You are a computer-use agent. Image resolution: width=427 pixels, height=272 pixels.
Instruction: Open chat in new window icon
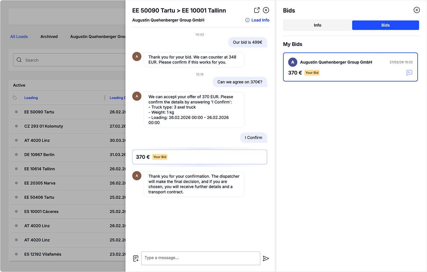coord(256,10)
